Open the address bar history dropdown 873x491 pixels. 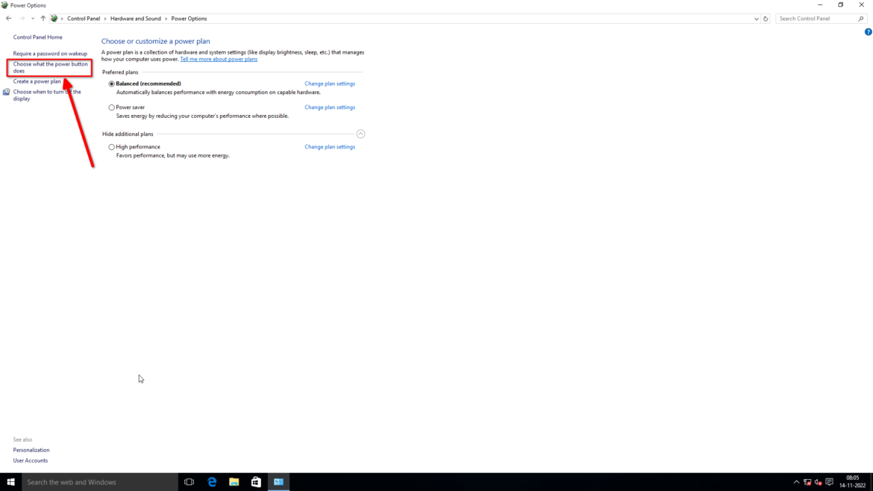point(756,19)
